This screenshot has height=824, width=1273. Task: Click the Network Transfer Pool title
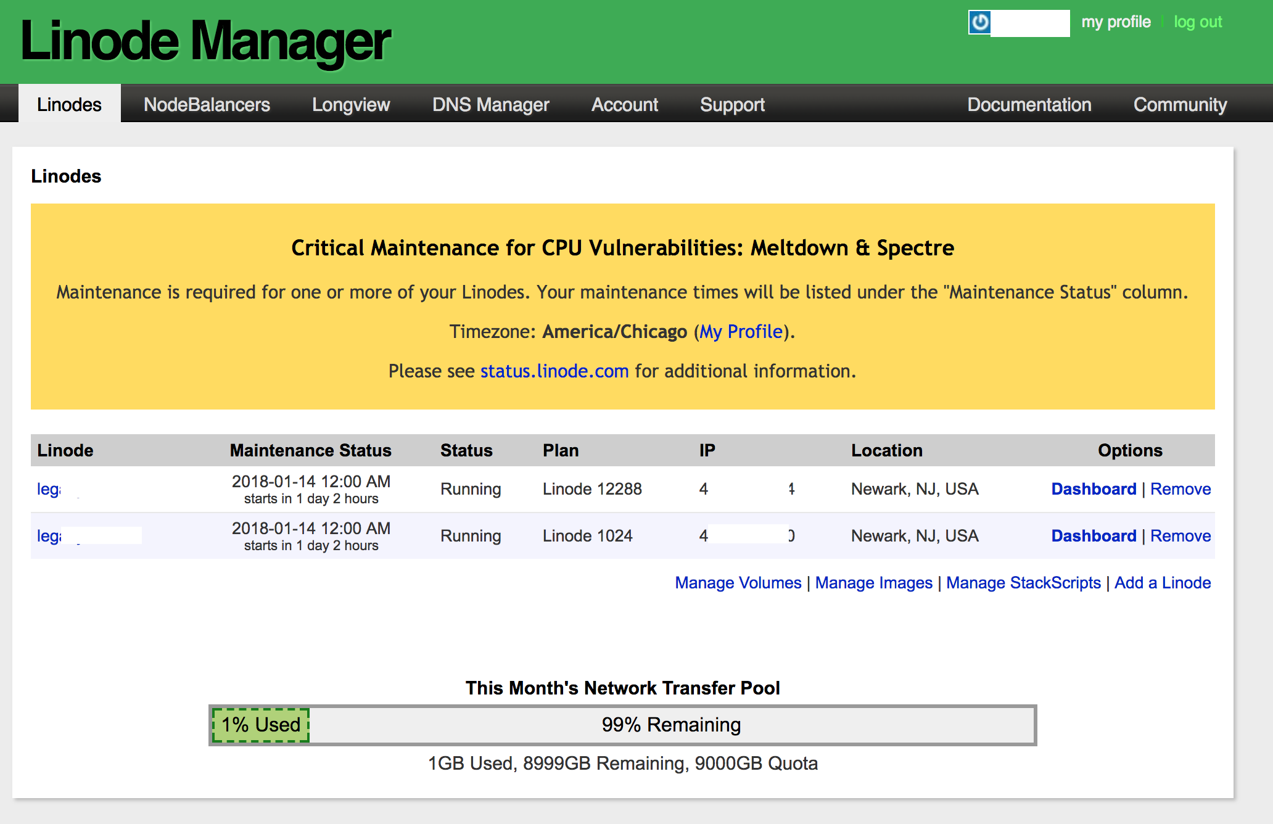click(622, 688)
